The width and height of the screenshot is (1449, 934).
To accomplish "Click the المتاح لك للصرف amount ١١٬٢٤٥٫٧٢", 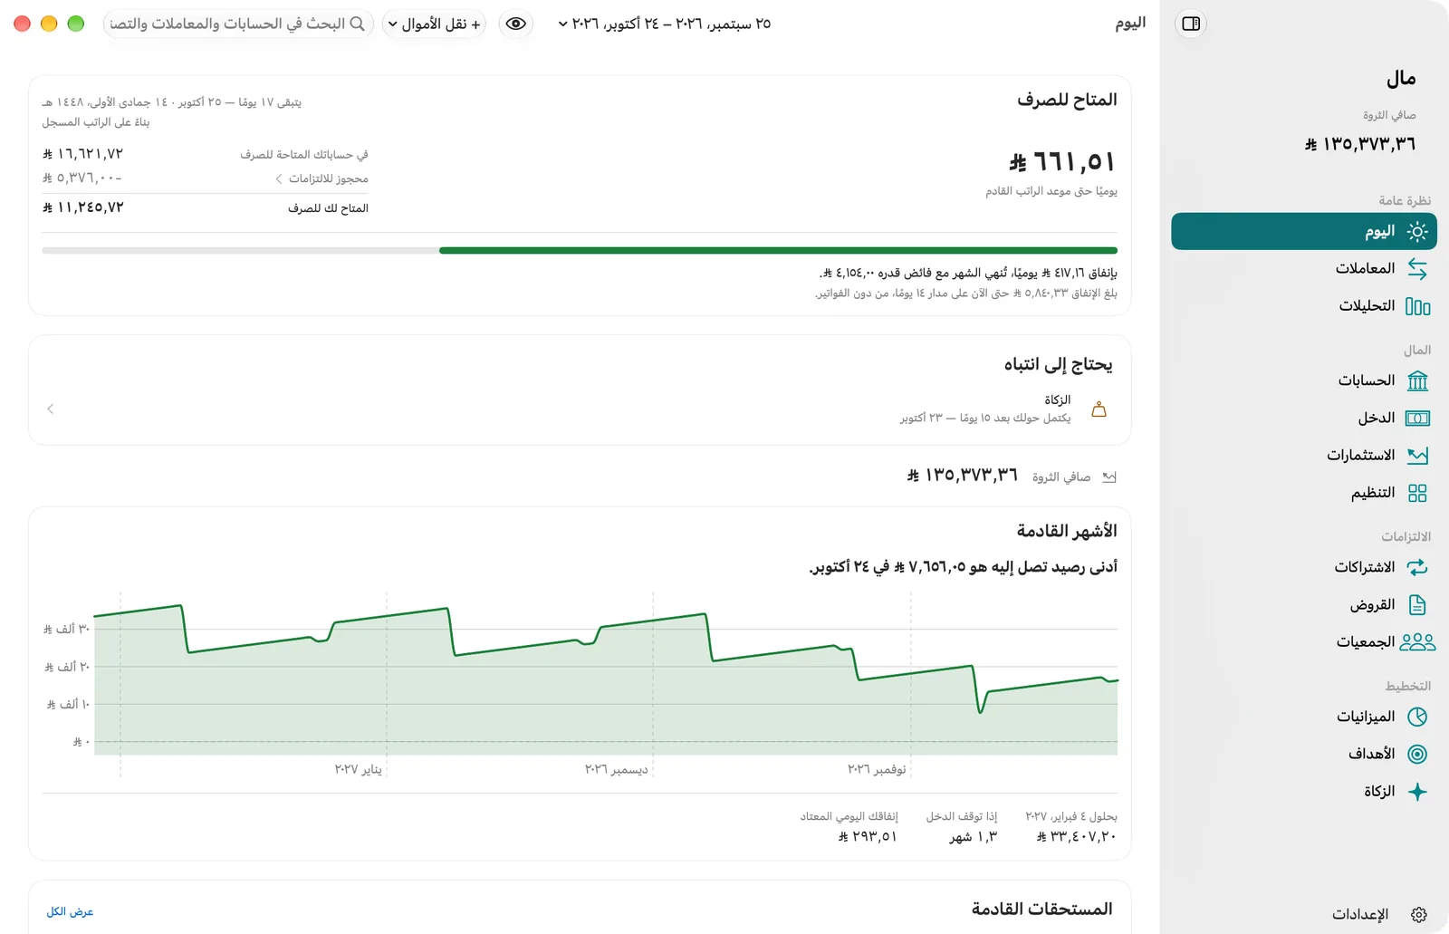I will pos(83,207).
